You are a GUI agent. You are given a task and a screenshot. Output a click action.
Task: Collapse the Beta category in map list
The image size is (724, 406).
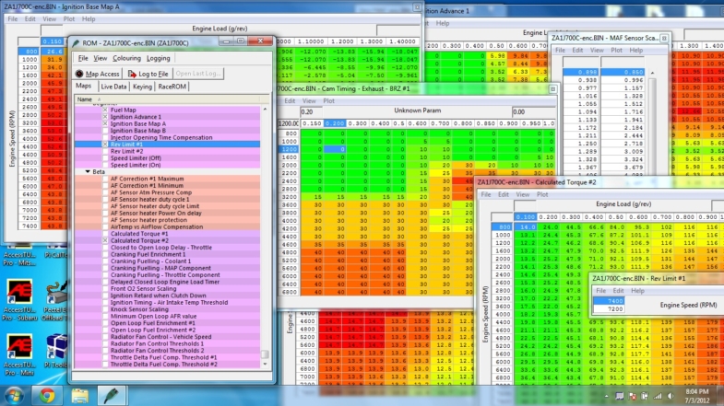pyautogui.click(x=88, y=171)
